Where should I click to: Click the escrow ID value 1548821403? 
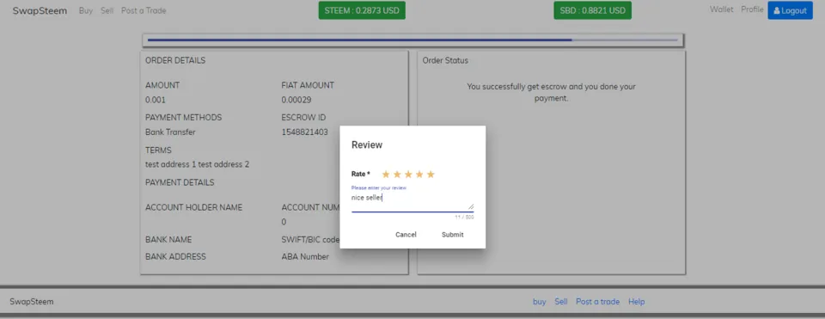[x=304, y=132]
